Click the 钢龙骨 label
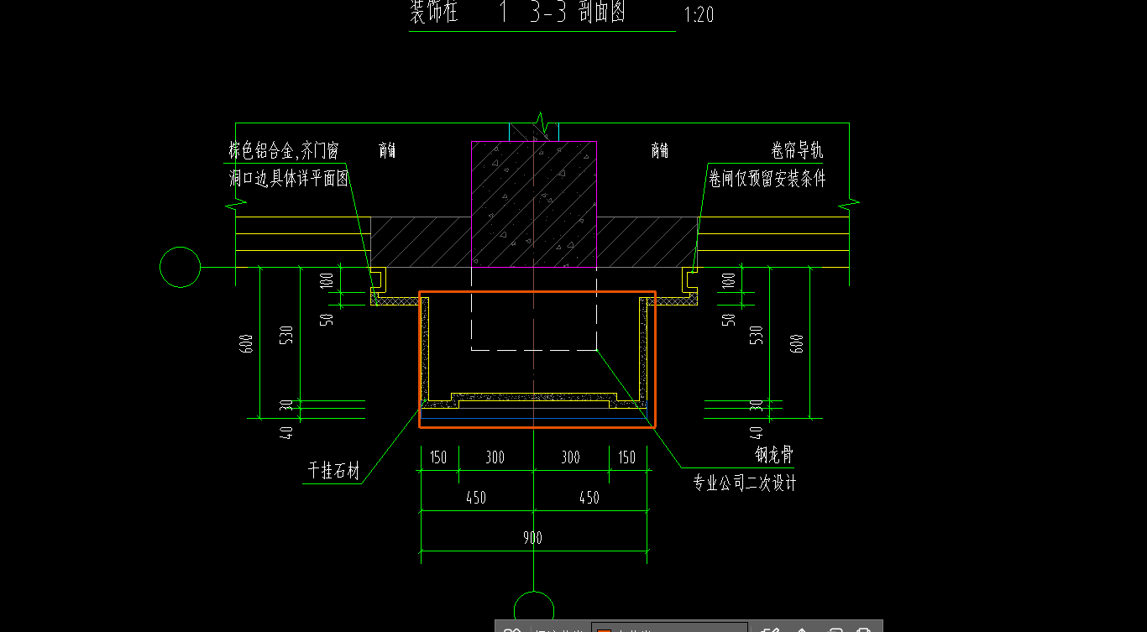This screenshot has height=632, width=1147. (x=774, y=455)
